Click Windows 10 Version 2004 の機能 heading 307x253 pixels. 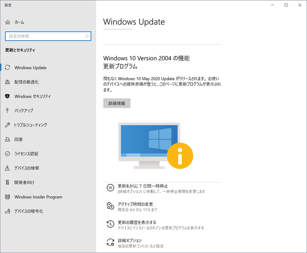147,58
